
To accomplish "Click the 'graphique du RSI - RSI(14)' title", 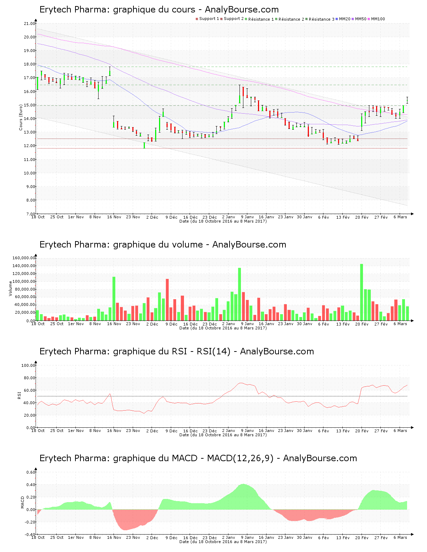I will coord(176,351).
